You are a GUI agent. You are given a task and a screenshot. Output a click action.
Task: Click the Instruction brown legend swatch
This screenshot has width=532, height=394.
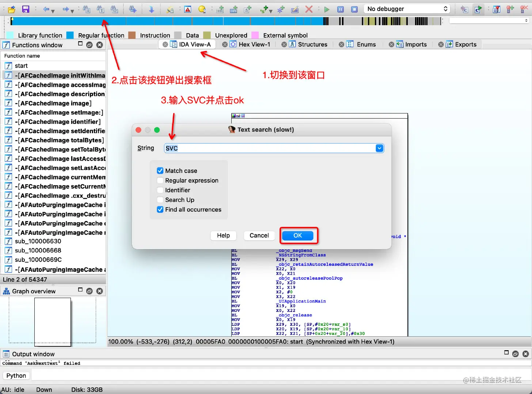point(132,35)
